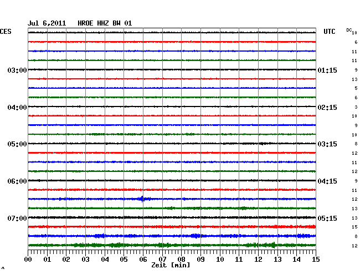
Task: Click minute tick label "13" on time axis
Action: tap(277, 259)
